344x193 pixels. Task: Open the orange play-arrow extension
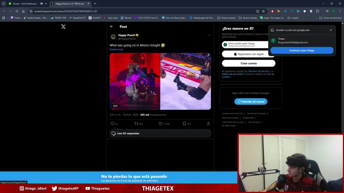point(279,11)
